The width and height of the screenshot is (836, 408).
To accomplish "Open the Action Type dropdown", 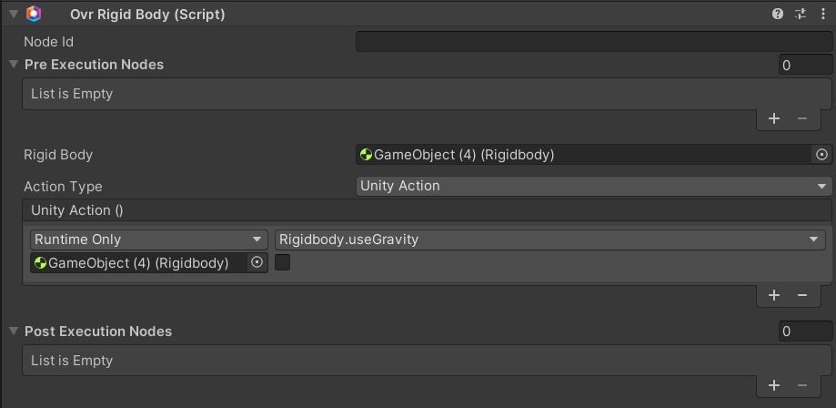I will [594, 186].
